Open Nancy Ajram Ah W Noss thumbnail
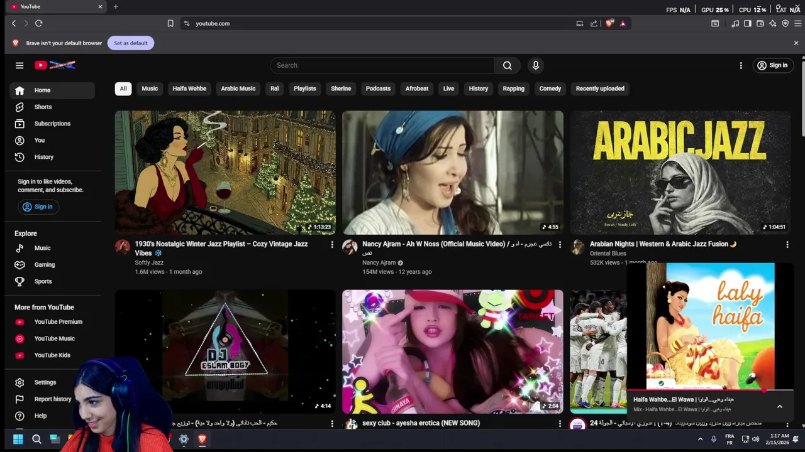The height and width of the screenshot is (452, 805). 453,173
